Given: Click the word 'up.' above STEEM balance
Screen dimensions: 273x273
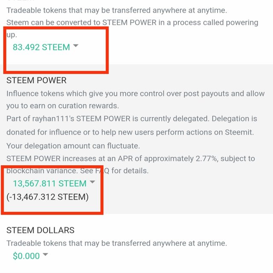Looking at the screenshot, I should (12, 35).
